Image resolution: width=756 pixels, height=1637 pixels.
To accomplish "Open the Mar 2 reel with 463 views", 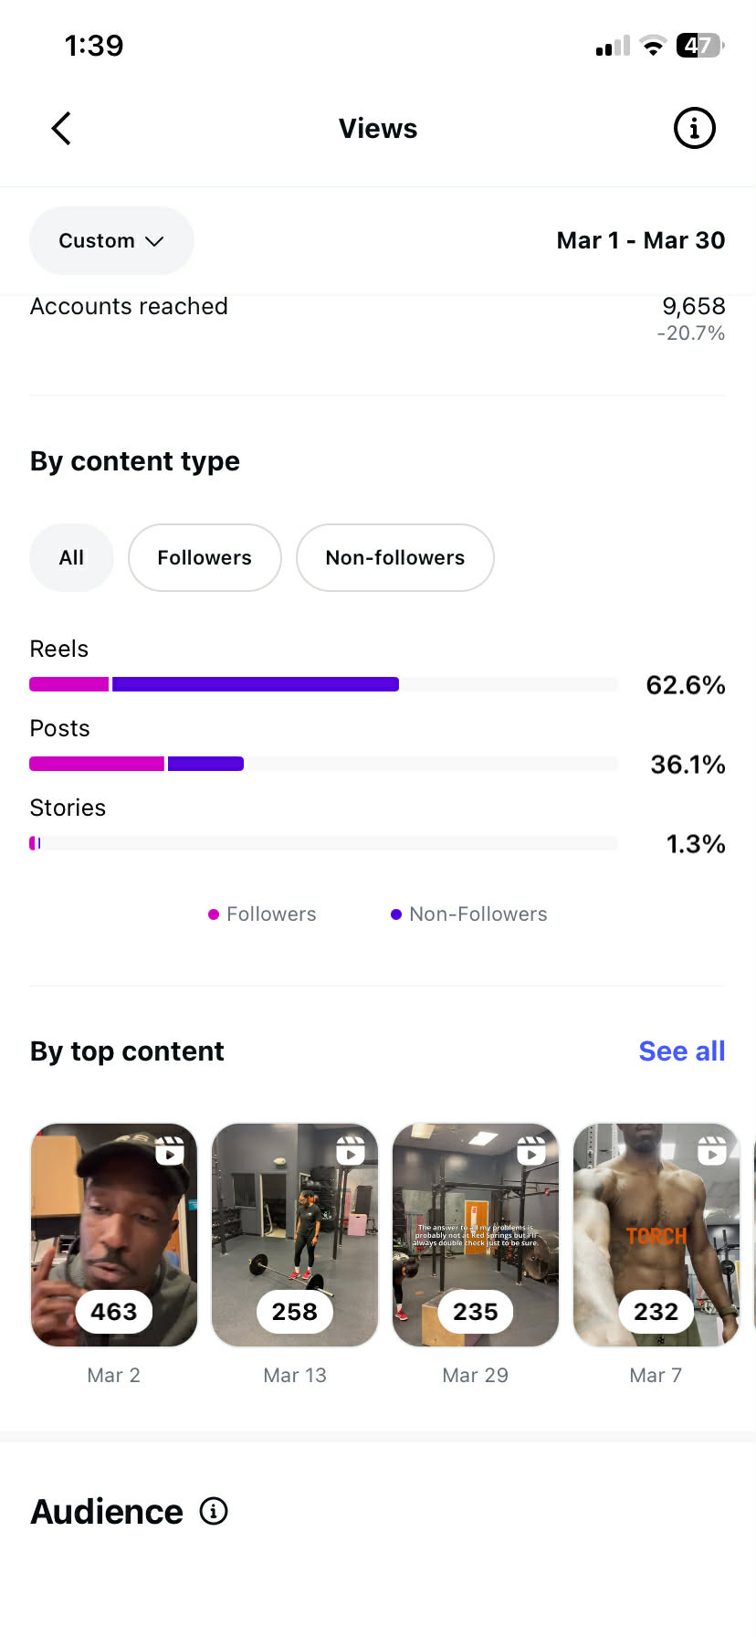I will click(x=114, y=1235).
